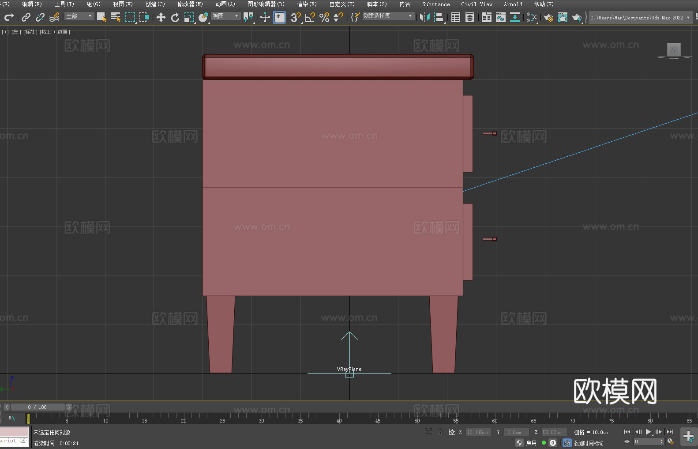Click the viewport [粘土 + 边面] label
698x449 pixels.
point(55,32)
